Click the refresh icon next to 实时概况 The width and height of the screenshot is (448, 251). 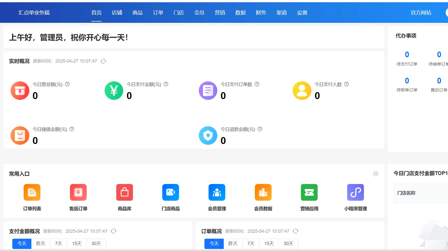103,61
